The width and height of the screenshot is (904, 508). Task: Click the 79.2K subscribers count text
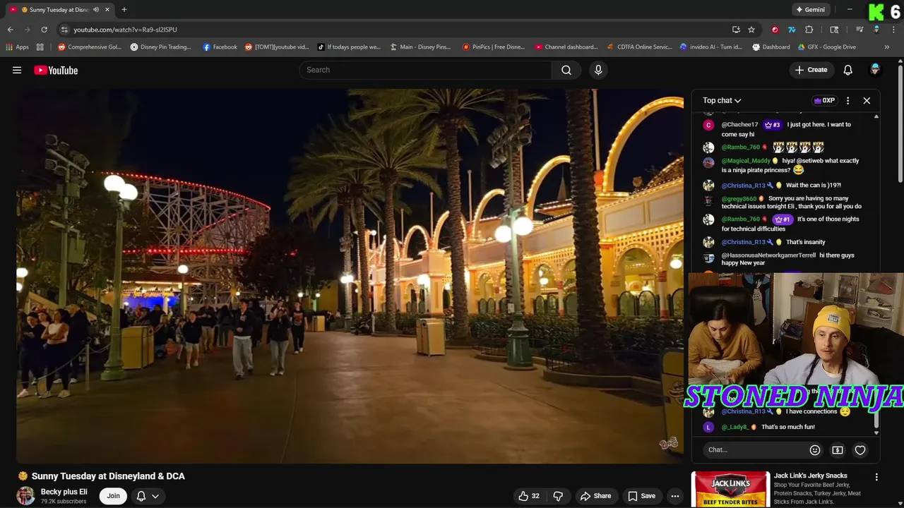(x=64, y=502)
